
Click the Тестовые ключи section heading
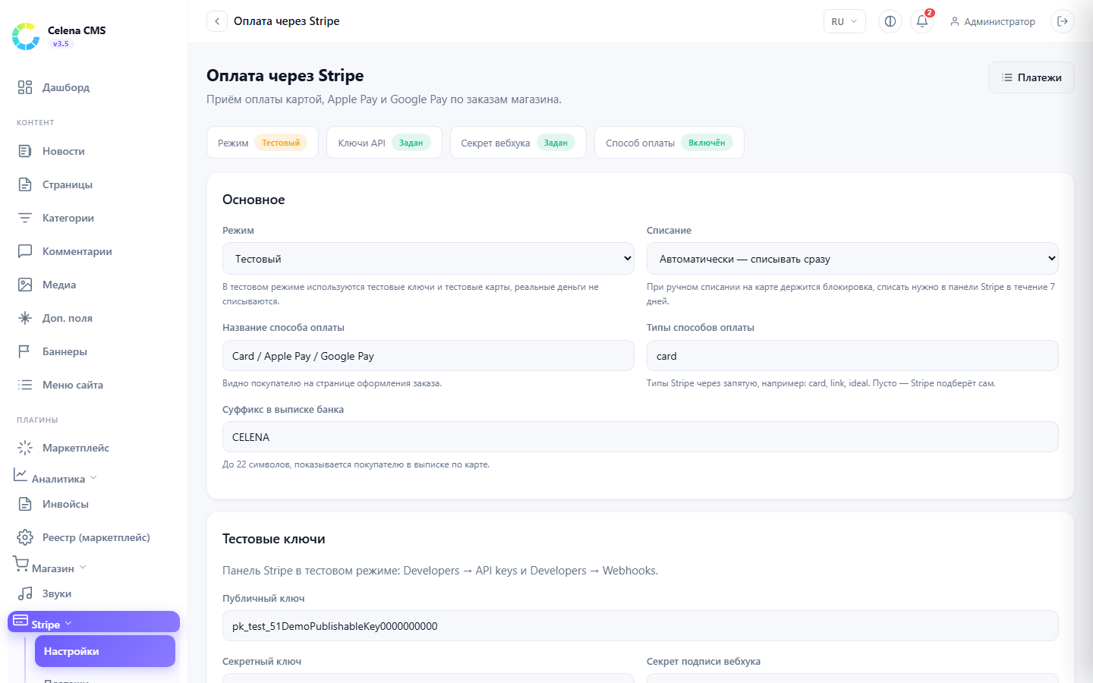tap(274, 539)
